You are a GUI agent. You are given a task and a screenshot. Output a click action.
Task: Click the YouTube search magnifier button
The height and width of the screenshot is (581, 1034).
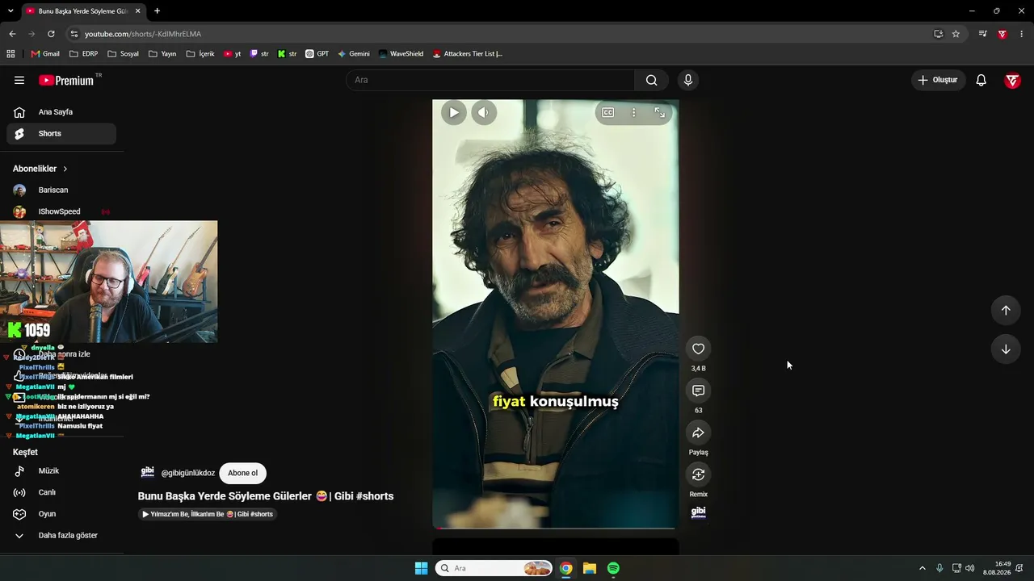(x=652, y=80)
